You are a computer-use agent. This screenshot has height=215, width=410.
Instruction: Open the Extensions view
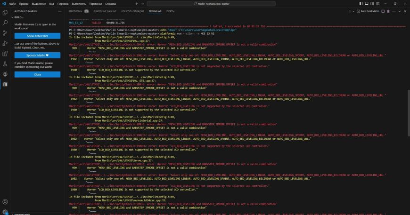pos(5,54)
